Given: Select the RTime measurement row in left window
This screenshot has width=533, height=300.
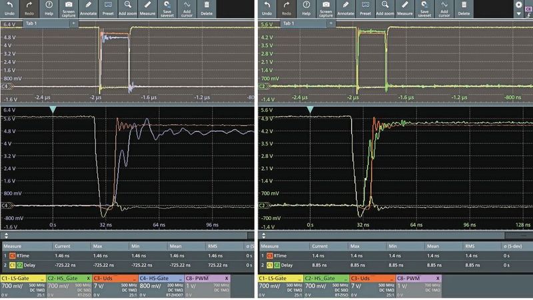Looking at the screenshot, I should pos(128,255).
